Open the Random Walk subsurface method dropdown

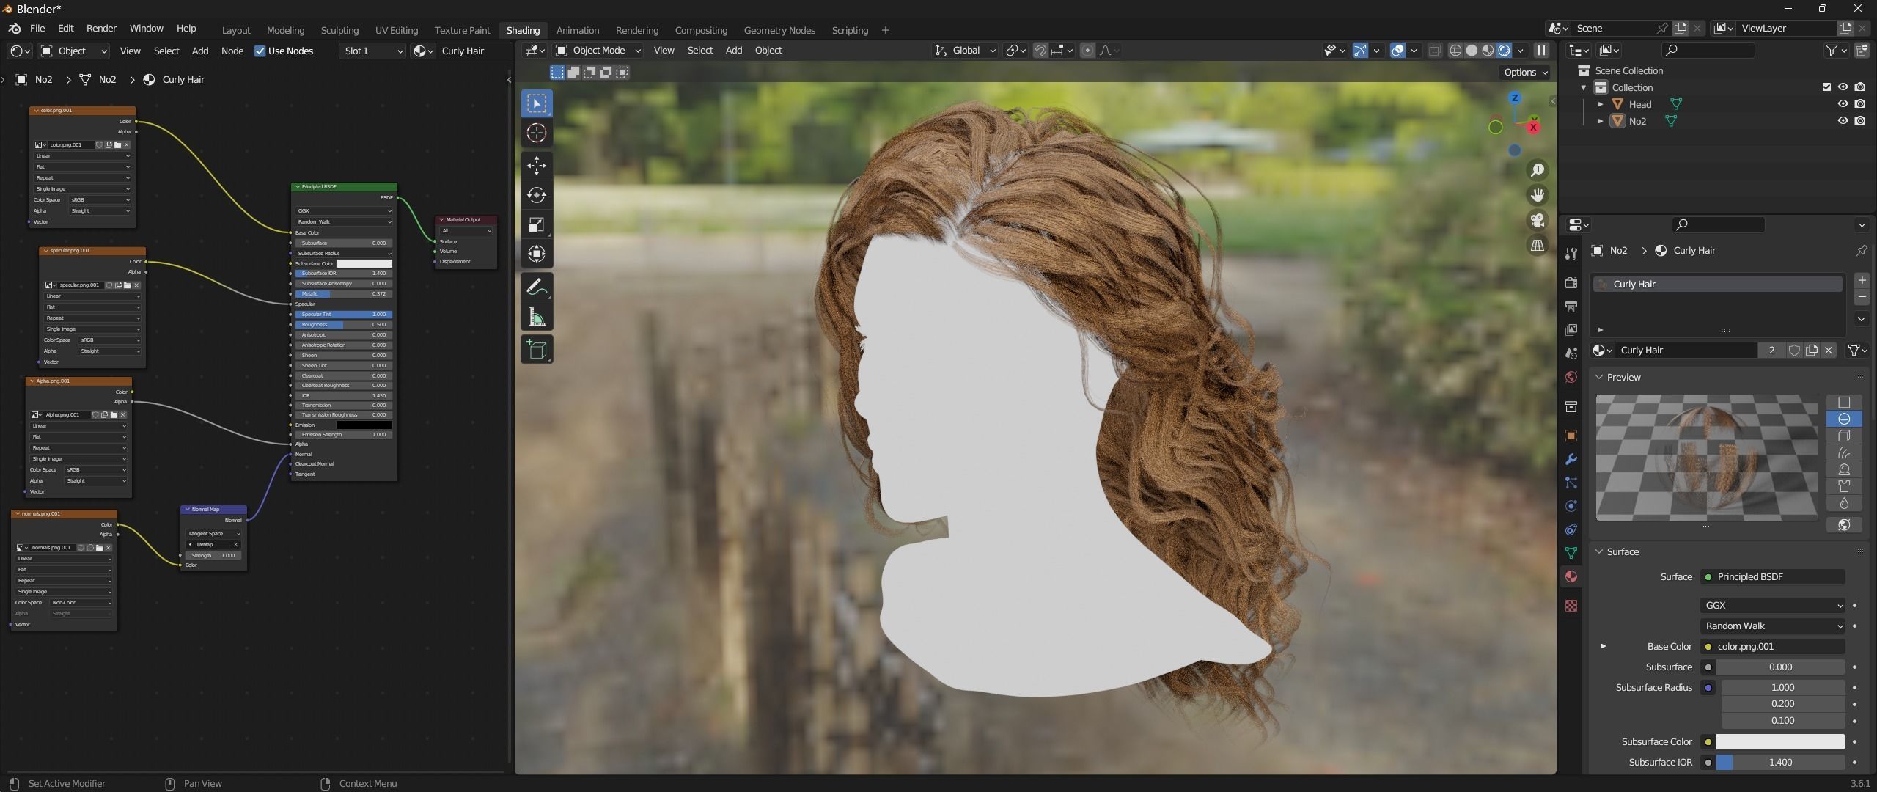[1772, 626]
